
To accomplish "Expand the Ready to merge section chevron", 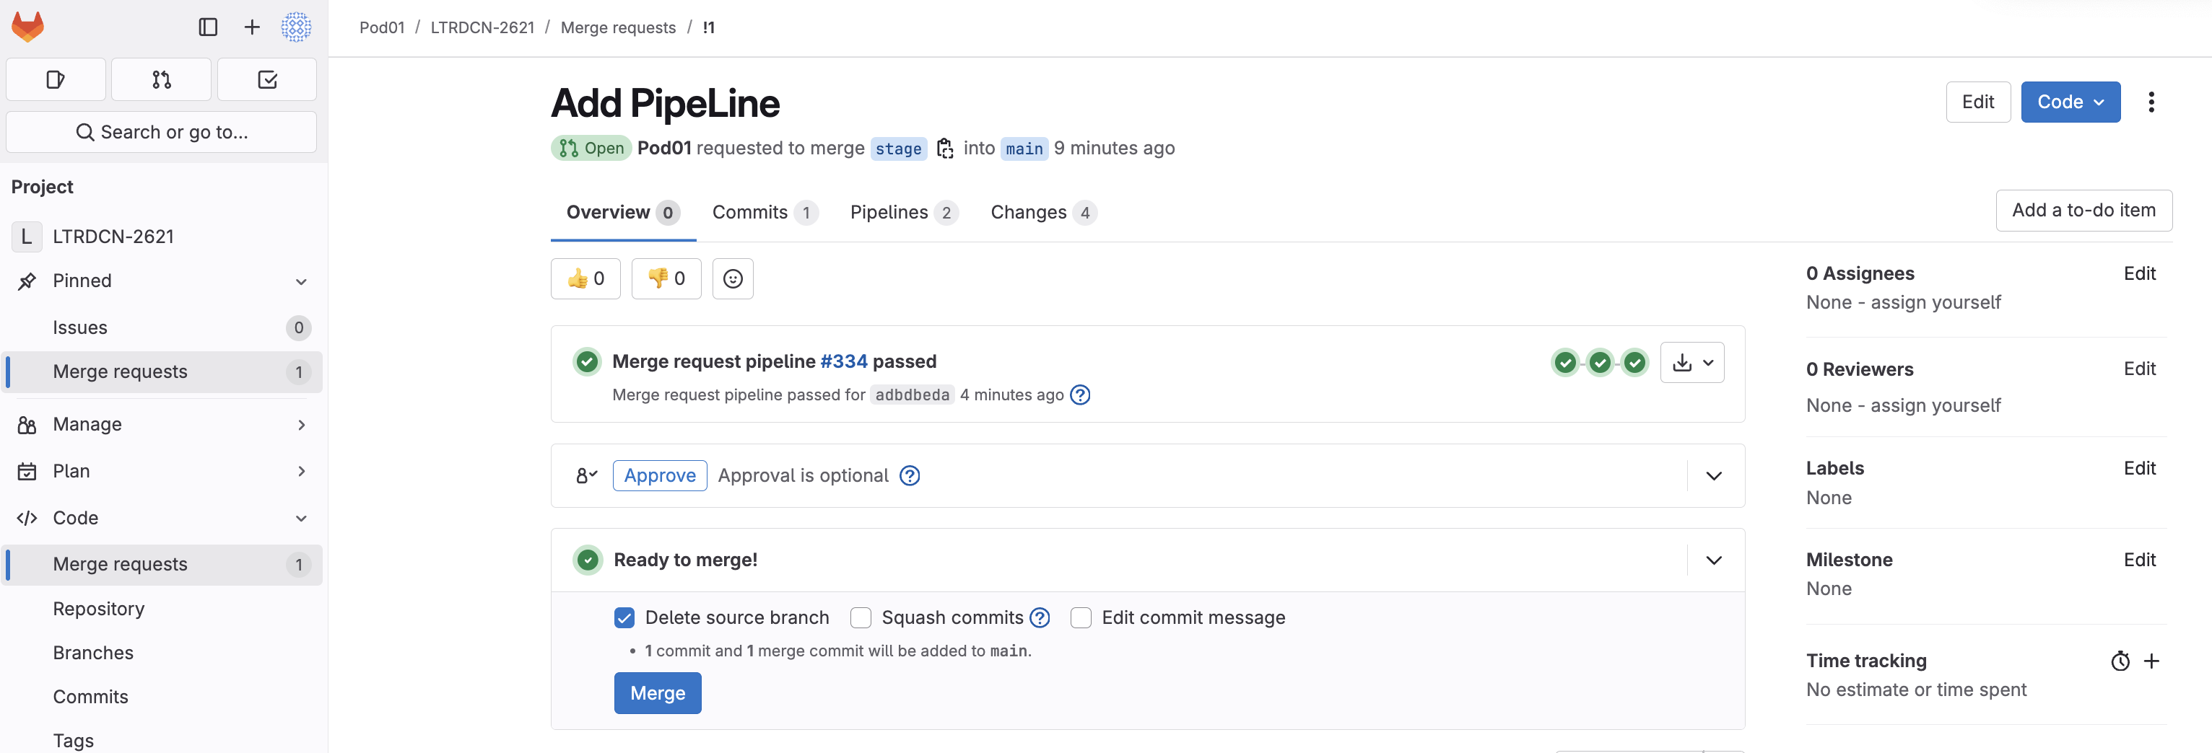I will click(x=1713, y=560).
